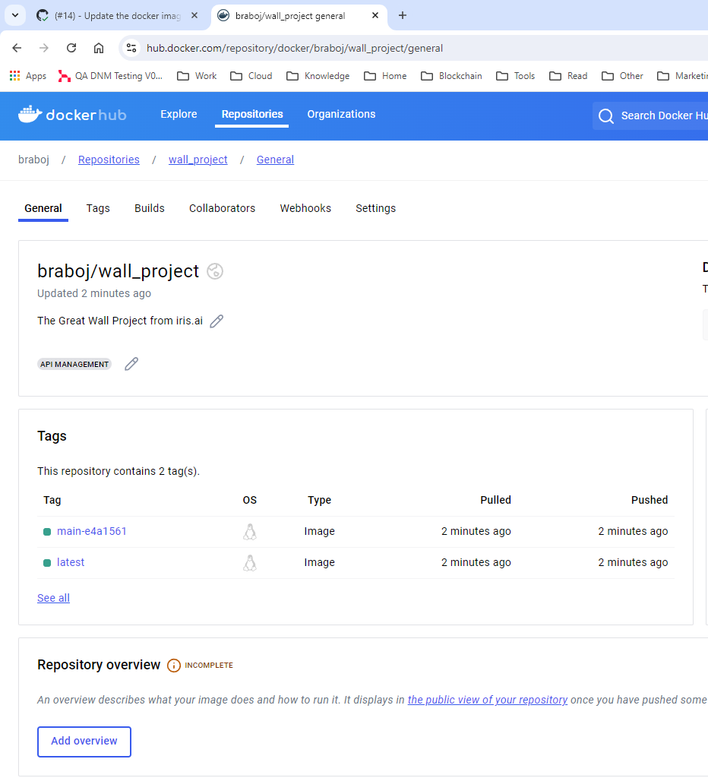Click the braboj breadcrumb text
The width and height of the screenshot is (708, 778).
(x=33, y=160)
